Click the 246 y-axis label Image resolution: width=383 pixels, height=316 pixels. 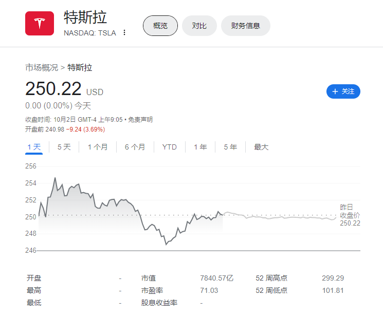point(30,251)
